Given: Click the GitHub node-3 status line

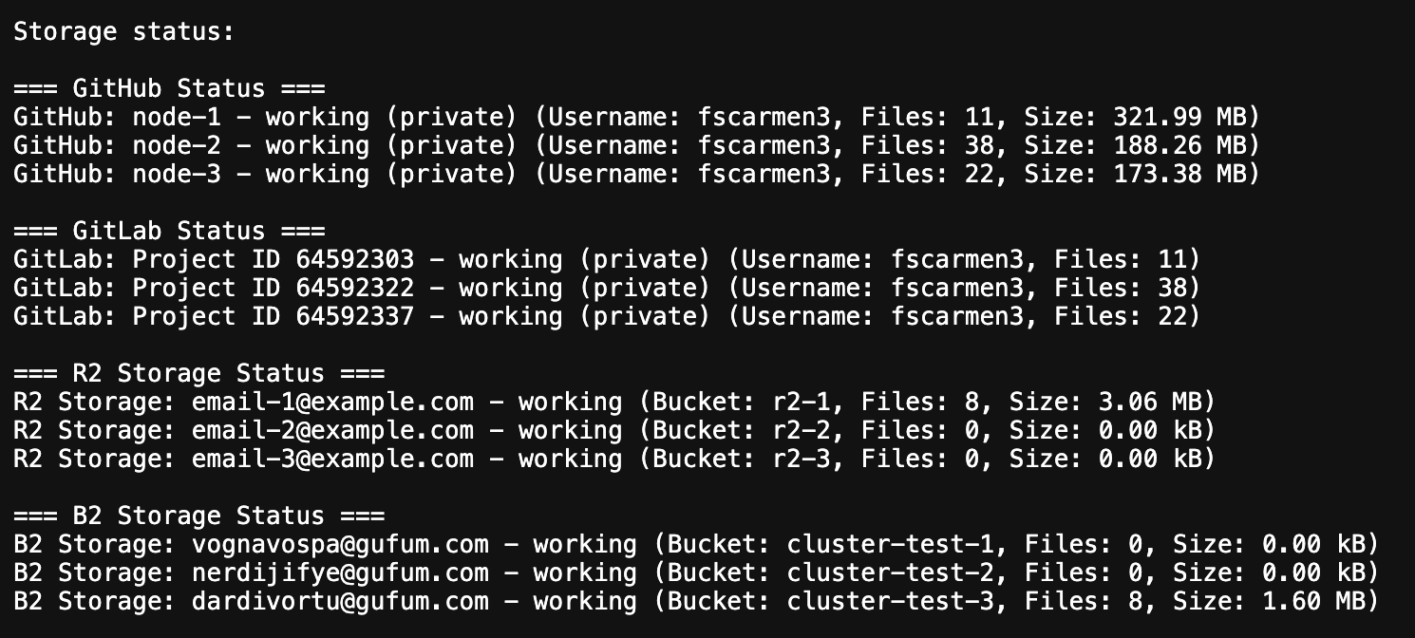Looking at the screenshot, I should point(636,174).
